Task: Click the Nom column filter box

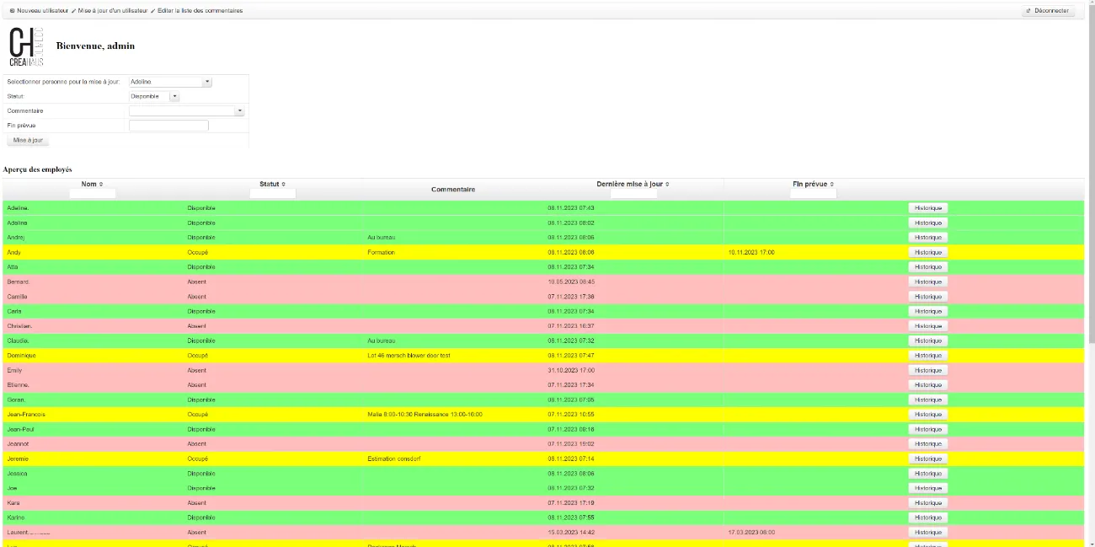Action: pos(93,194)
